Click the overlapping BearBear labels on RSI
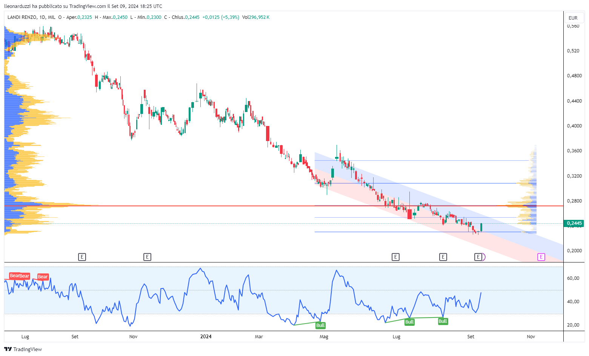Screen dimensions: 589x356 tap(19, 276)
